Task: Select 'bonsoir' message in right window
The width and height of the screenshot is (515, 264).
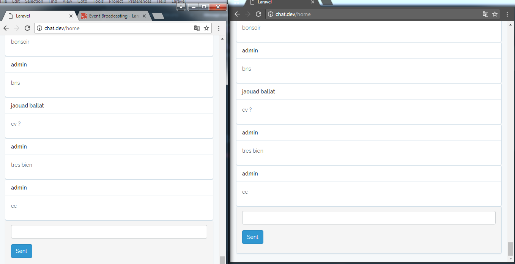Action: pos(251,28)
